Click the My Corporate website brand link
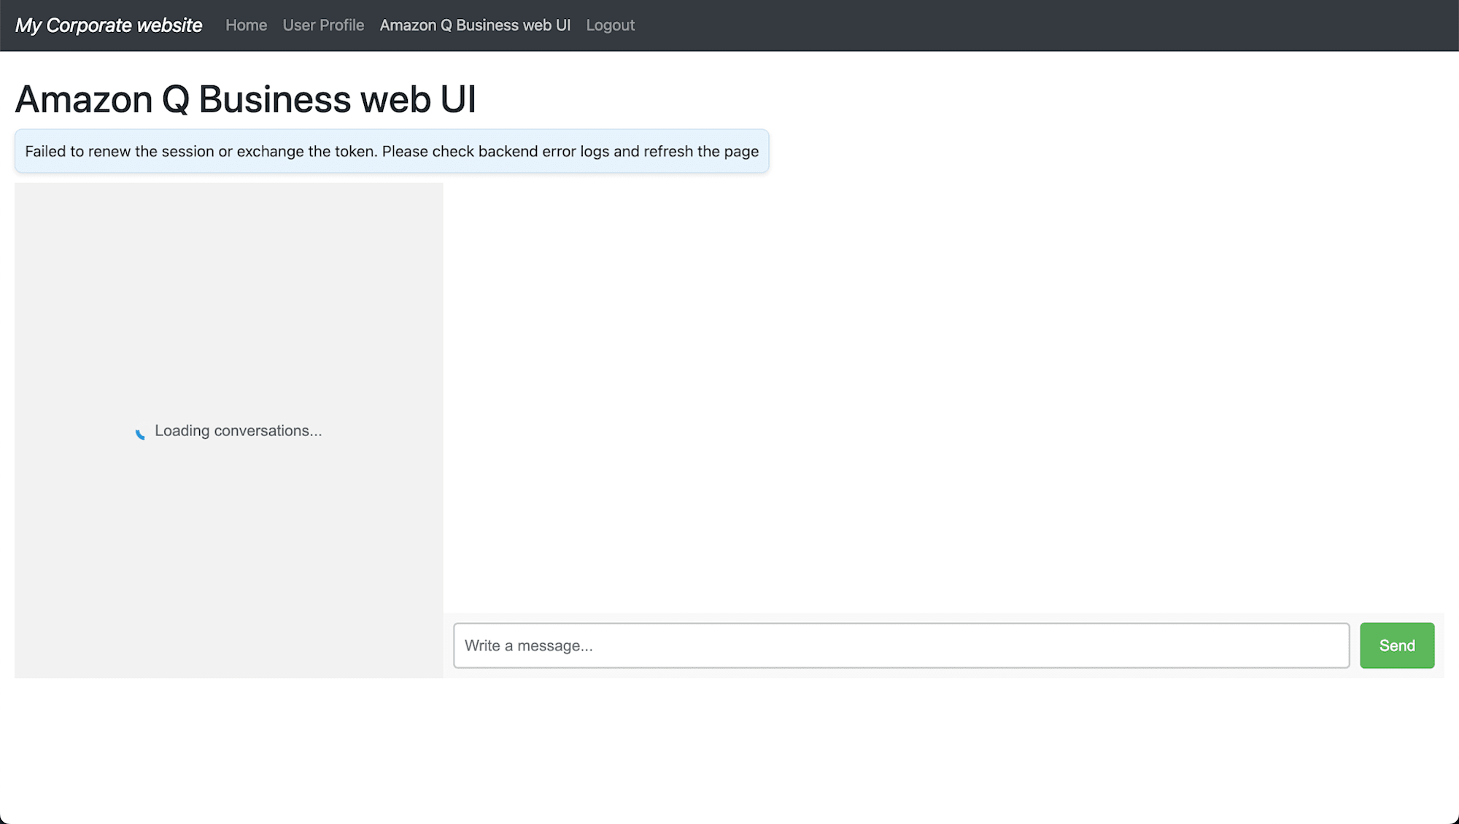 [x=109, y=26]
